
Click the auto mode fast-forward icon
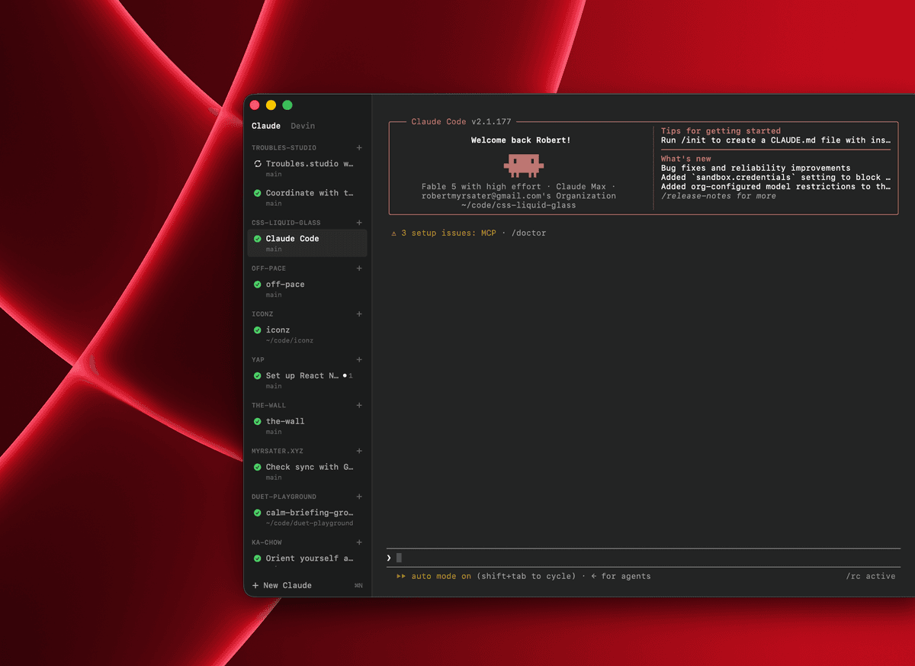pyautogui.click(x=401, y=576)
